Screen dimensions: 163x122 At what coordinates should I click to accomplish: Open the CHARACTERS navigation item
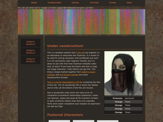(54, 3)
